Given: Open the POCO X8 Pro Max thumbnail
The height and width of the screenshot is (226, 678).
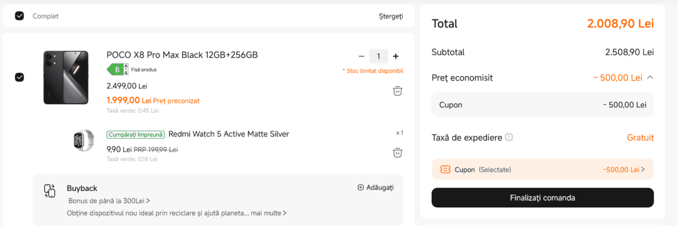Looking at the screenshot, I should 66,77.
